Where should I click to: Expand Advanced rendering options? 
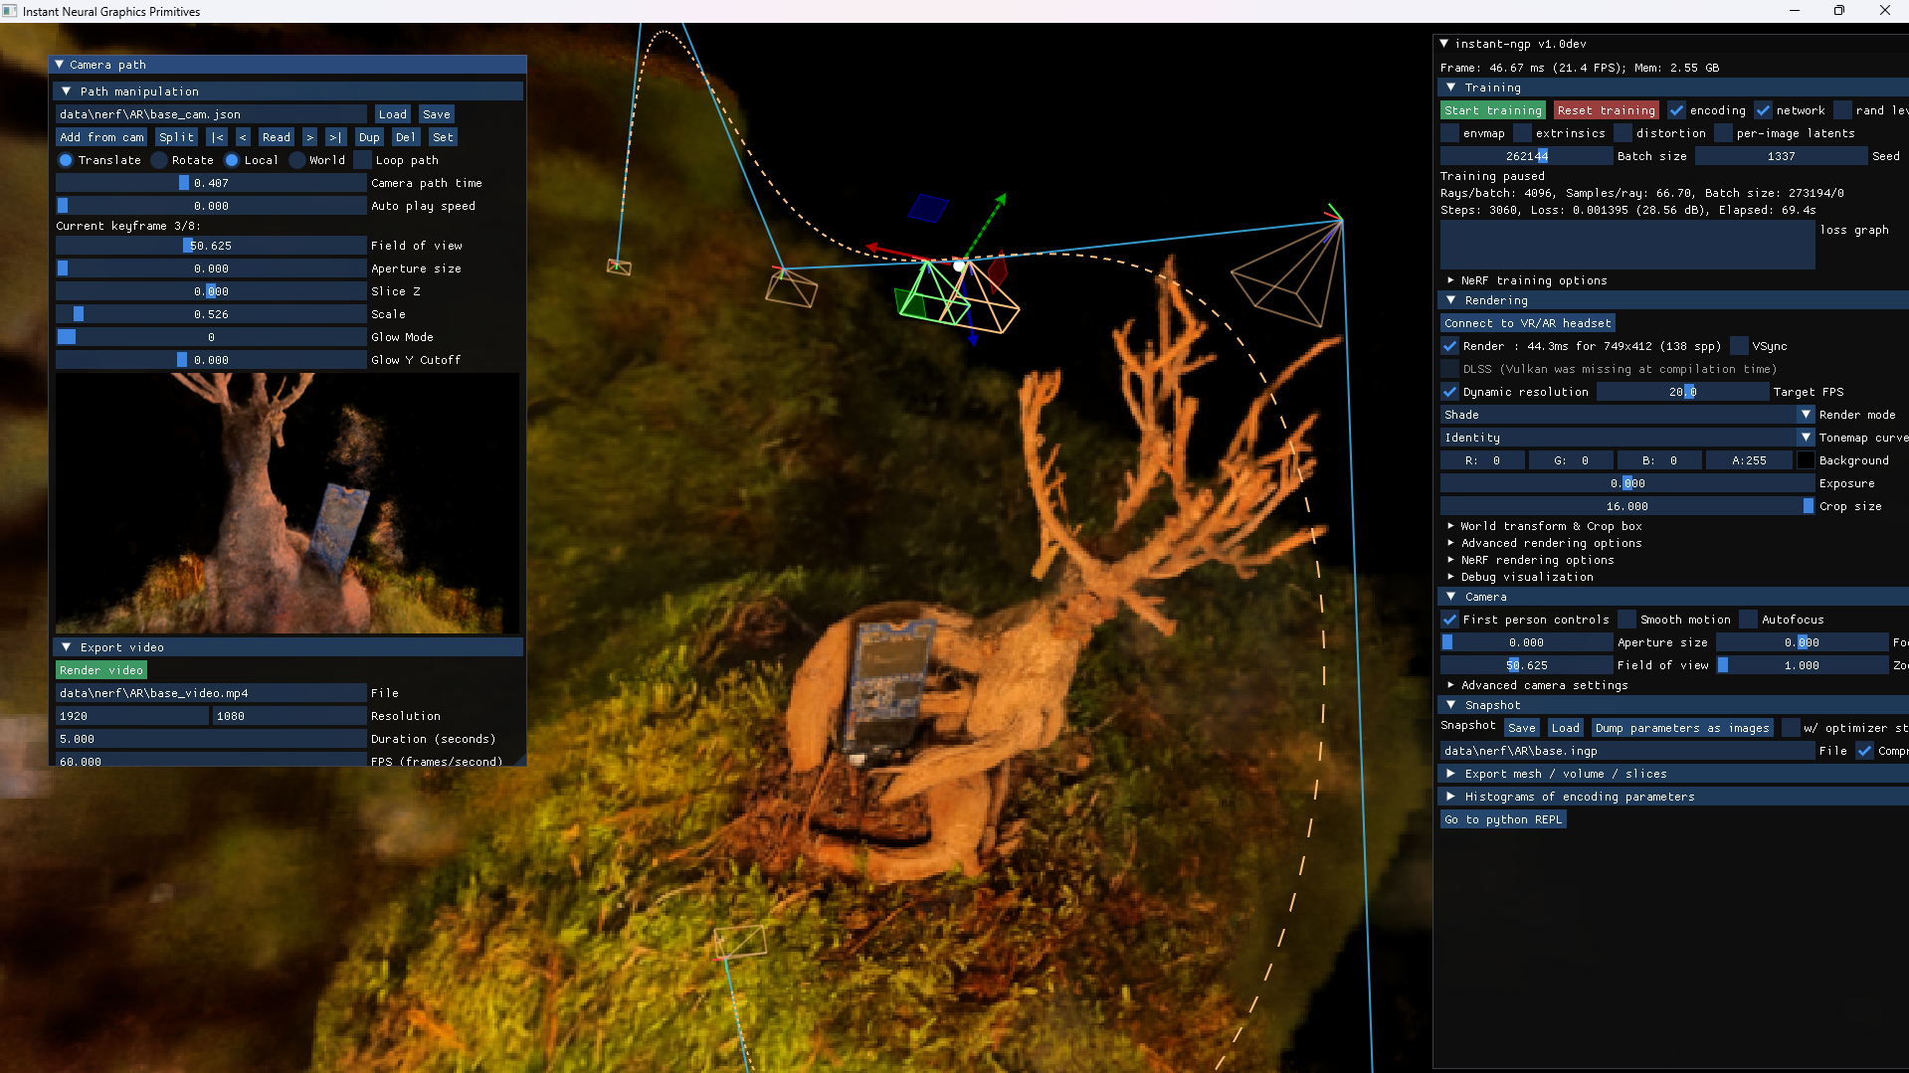[1451, 543]
